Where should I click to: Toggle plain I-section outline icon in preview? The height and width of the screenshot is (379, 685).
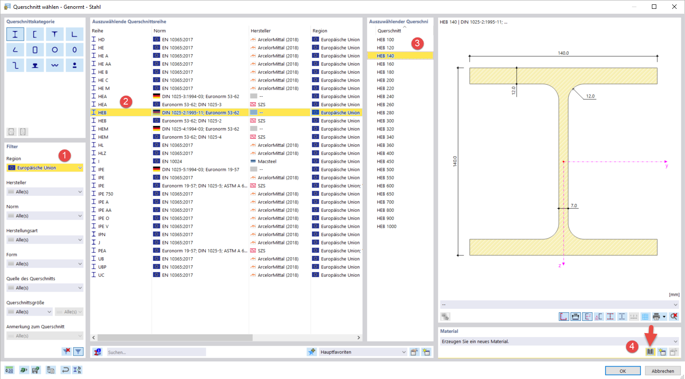622,316
